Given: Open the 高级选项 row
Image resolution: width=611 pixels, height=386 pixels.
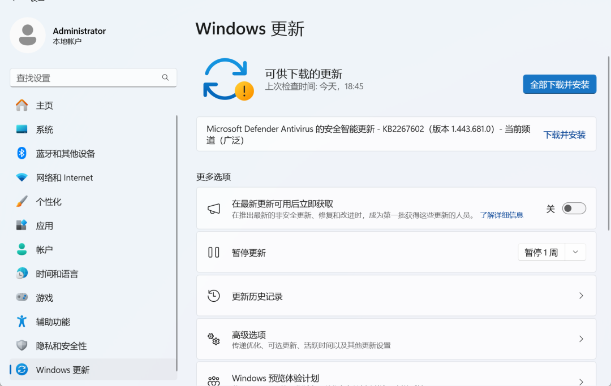Looking at the screenshot, I should click(396, 339).
